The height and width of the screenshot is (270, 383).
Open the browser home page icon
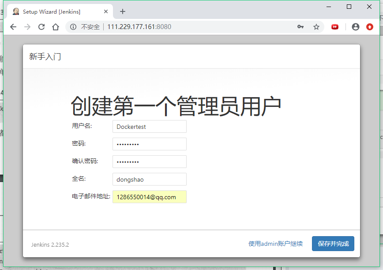(56, 27)
